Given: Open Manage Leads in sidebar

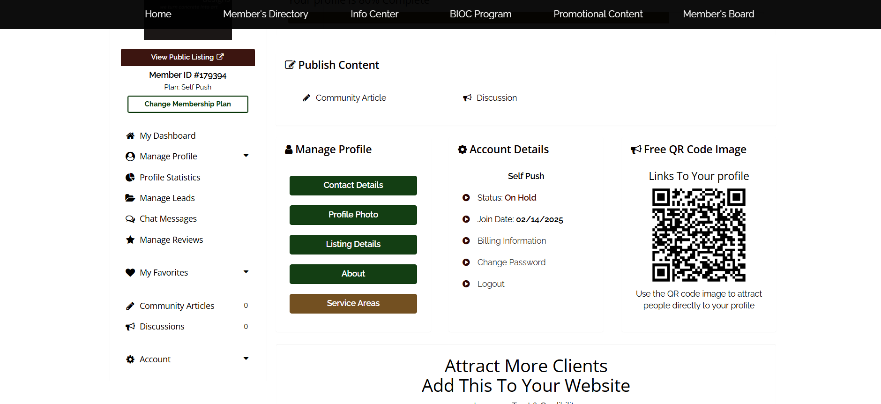Looking at the screenshot, I should [167, 198].
